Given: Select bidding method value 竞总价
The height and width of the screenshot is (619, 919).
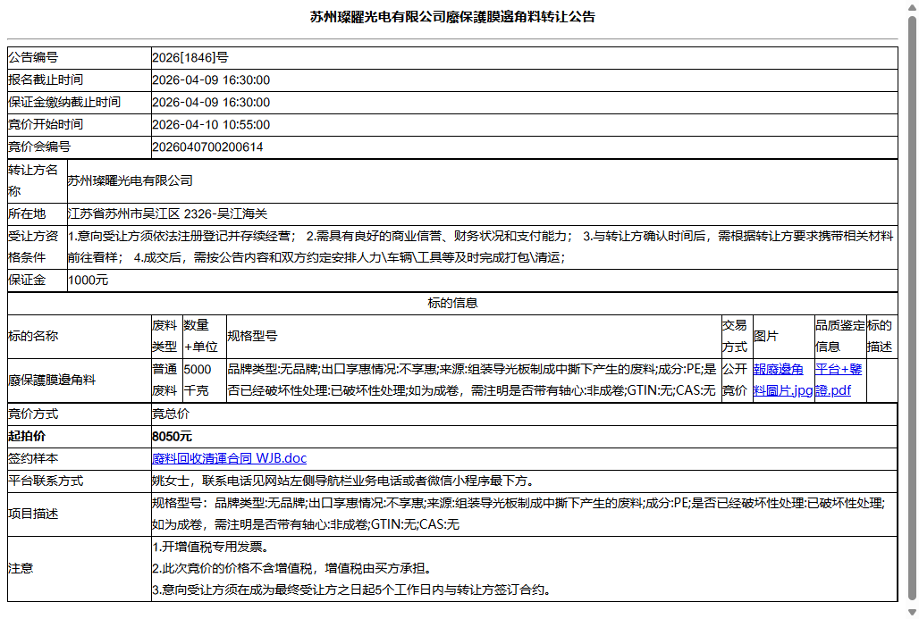Looking at the screenshot, I should coord(171,414).
